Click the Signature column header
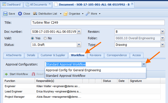 tap(144, 81)
